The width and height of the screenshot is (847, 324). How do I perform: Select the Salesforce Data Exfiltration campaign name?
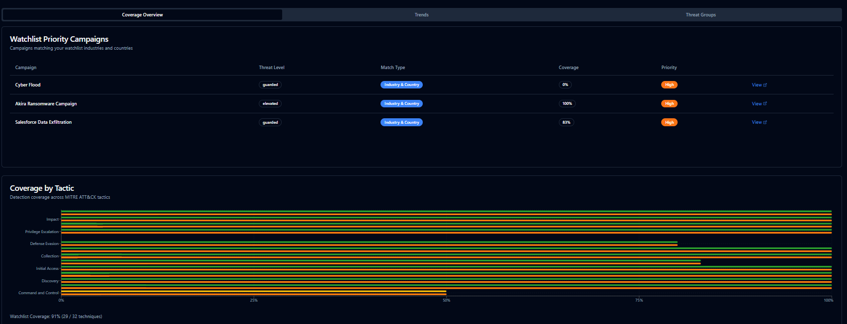(43, 122)
